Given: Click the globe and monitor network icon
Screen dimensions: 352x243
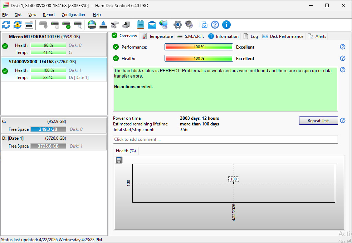Looking at the screenshot, I should tap(163, 25).
